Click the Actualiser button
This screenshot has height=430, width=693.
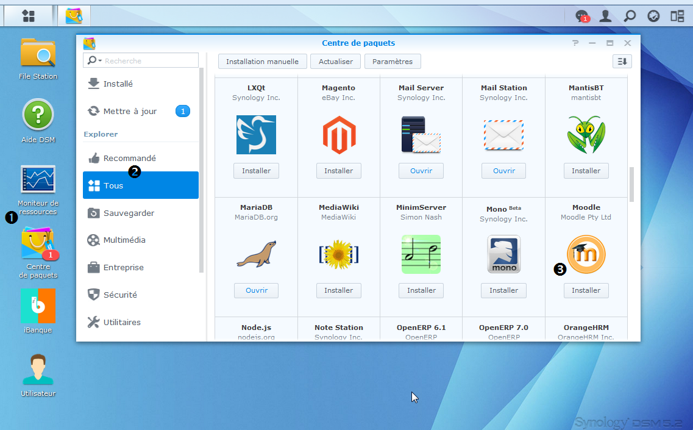click(x=336, y=62)
